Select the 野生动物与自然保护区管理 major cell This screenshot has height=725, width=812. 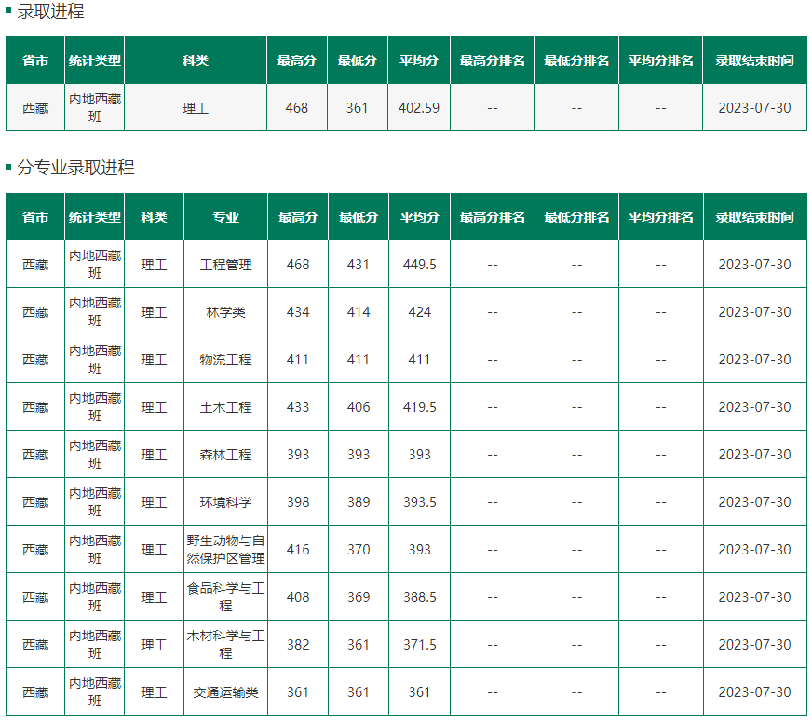point(225,550)
